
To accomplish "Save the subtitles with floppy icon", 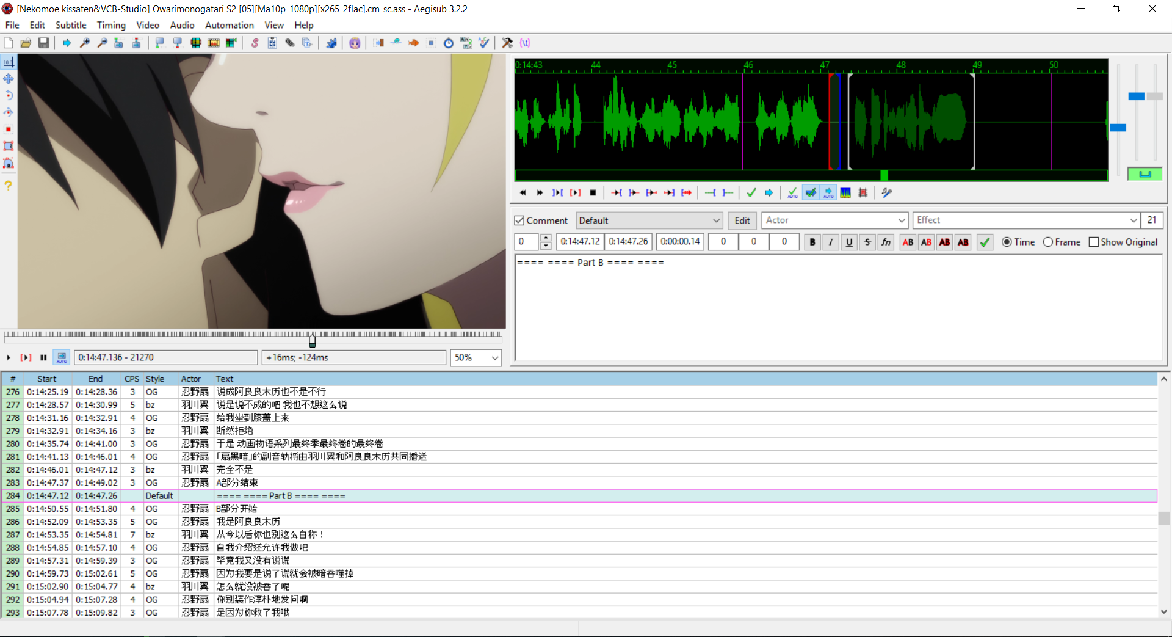I will [43, 43].
